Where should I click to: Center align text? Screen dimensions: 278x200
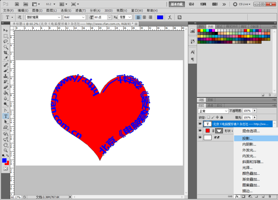[x=144, y=17]
